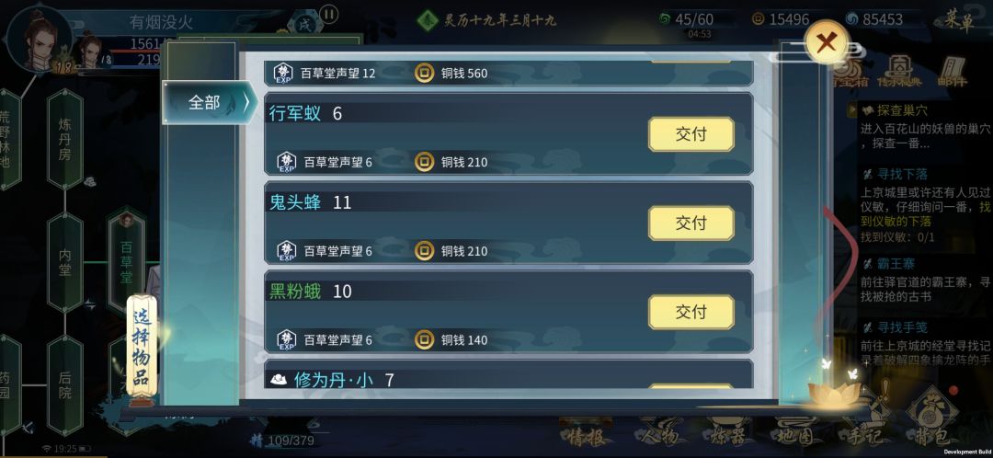This screenshot has height=458, width=993.
Task: Click 交付 for 行军蚁
Action: (691, 134)
